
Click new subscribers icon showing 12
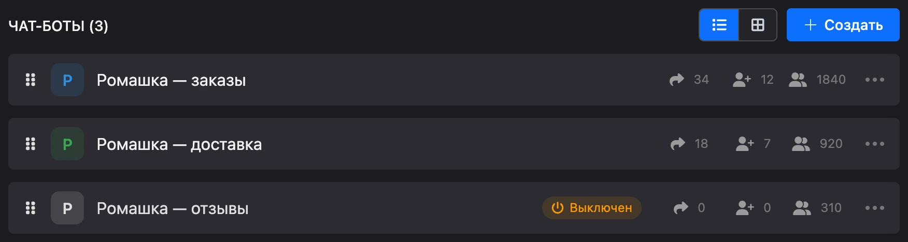tap(742, 80)
